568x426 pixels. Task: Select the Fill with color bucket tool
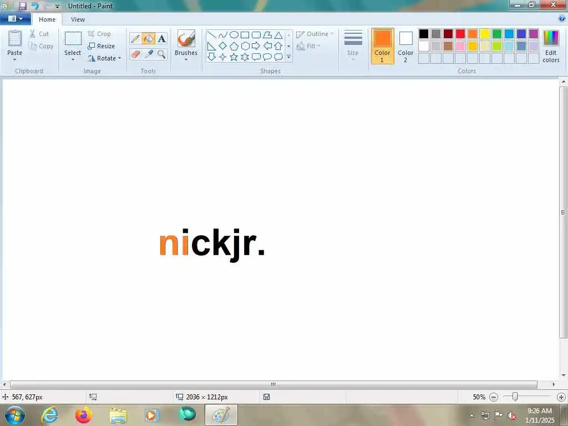[x=149, y=38]
